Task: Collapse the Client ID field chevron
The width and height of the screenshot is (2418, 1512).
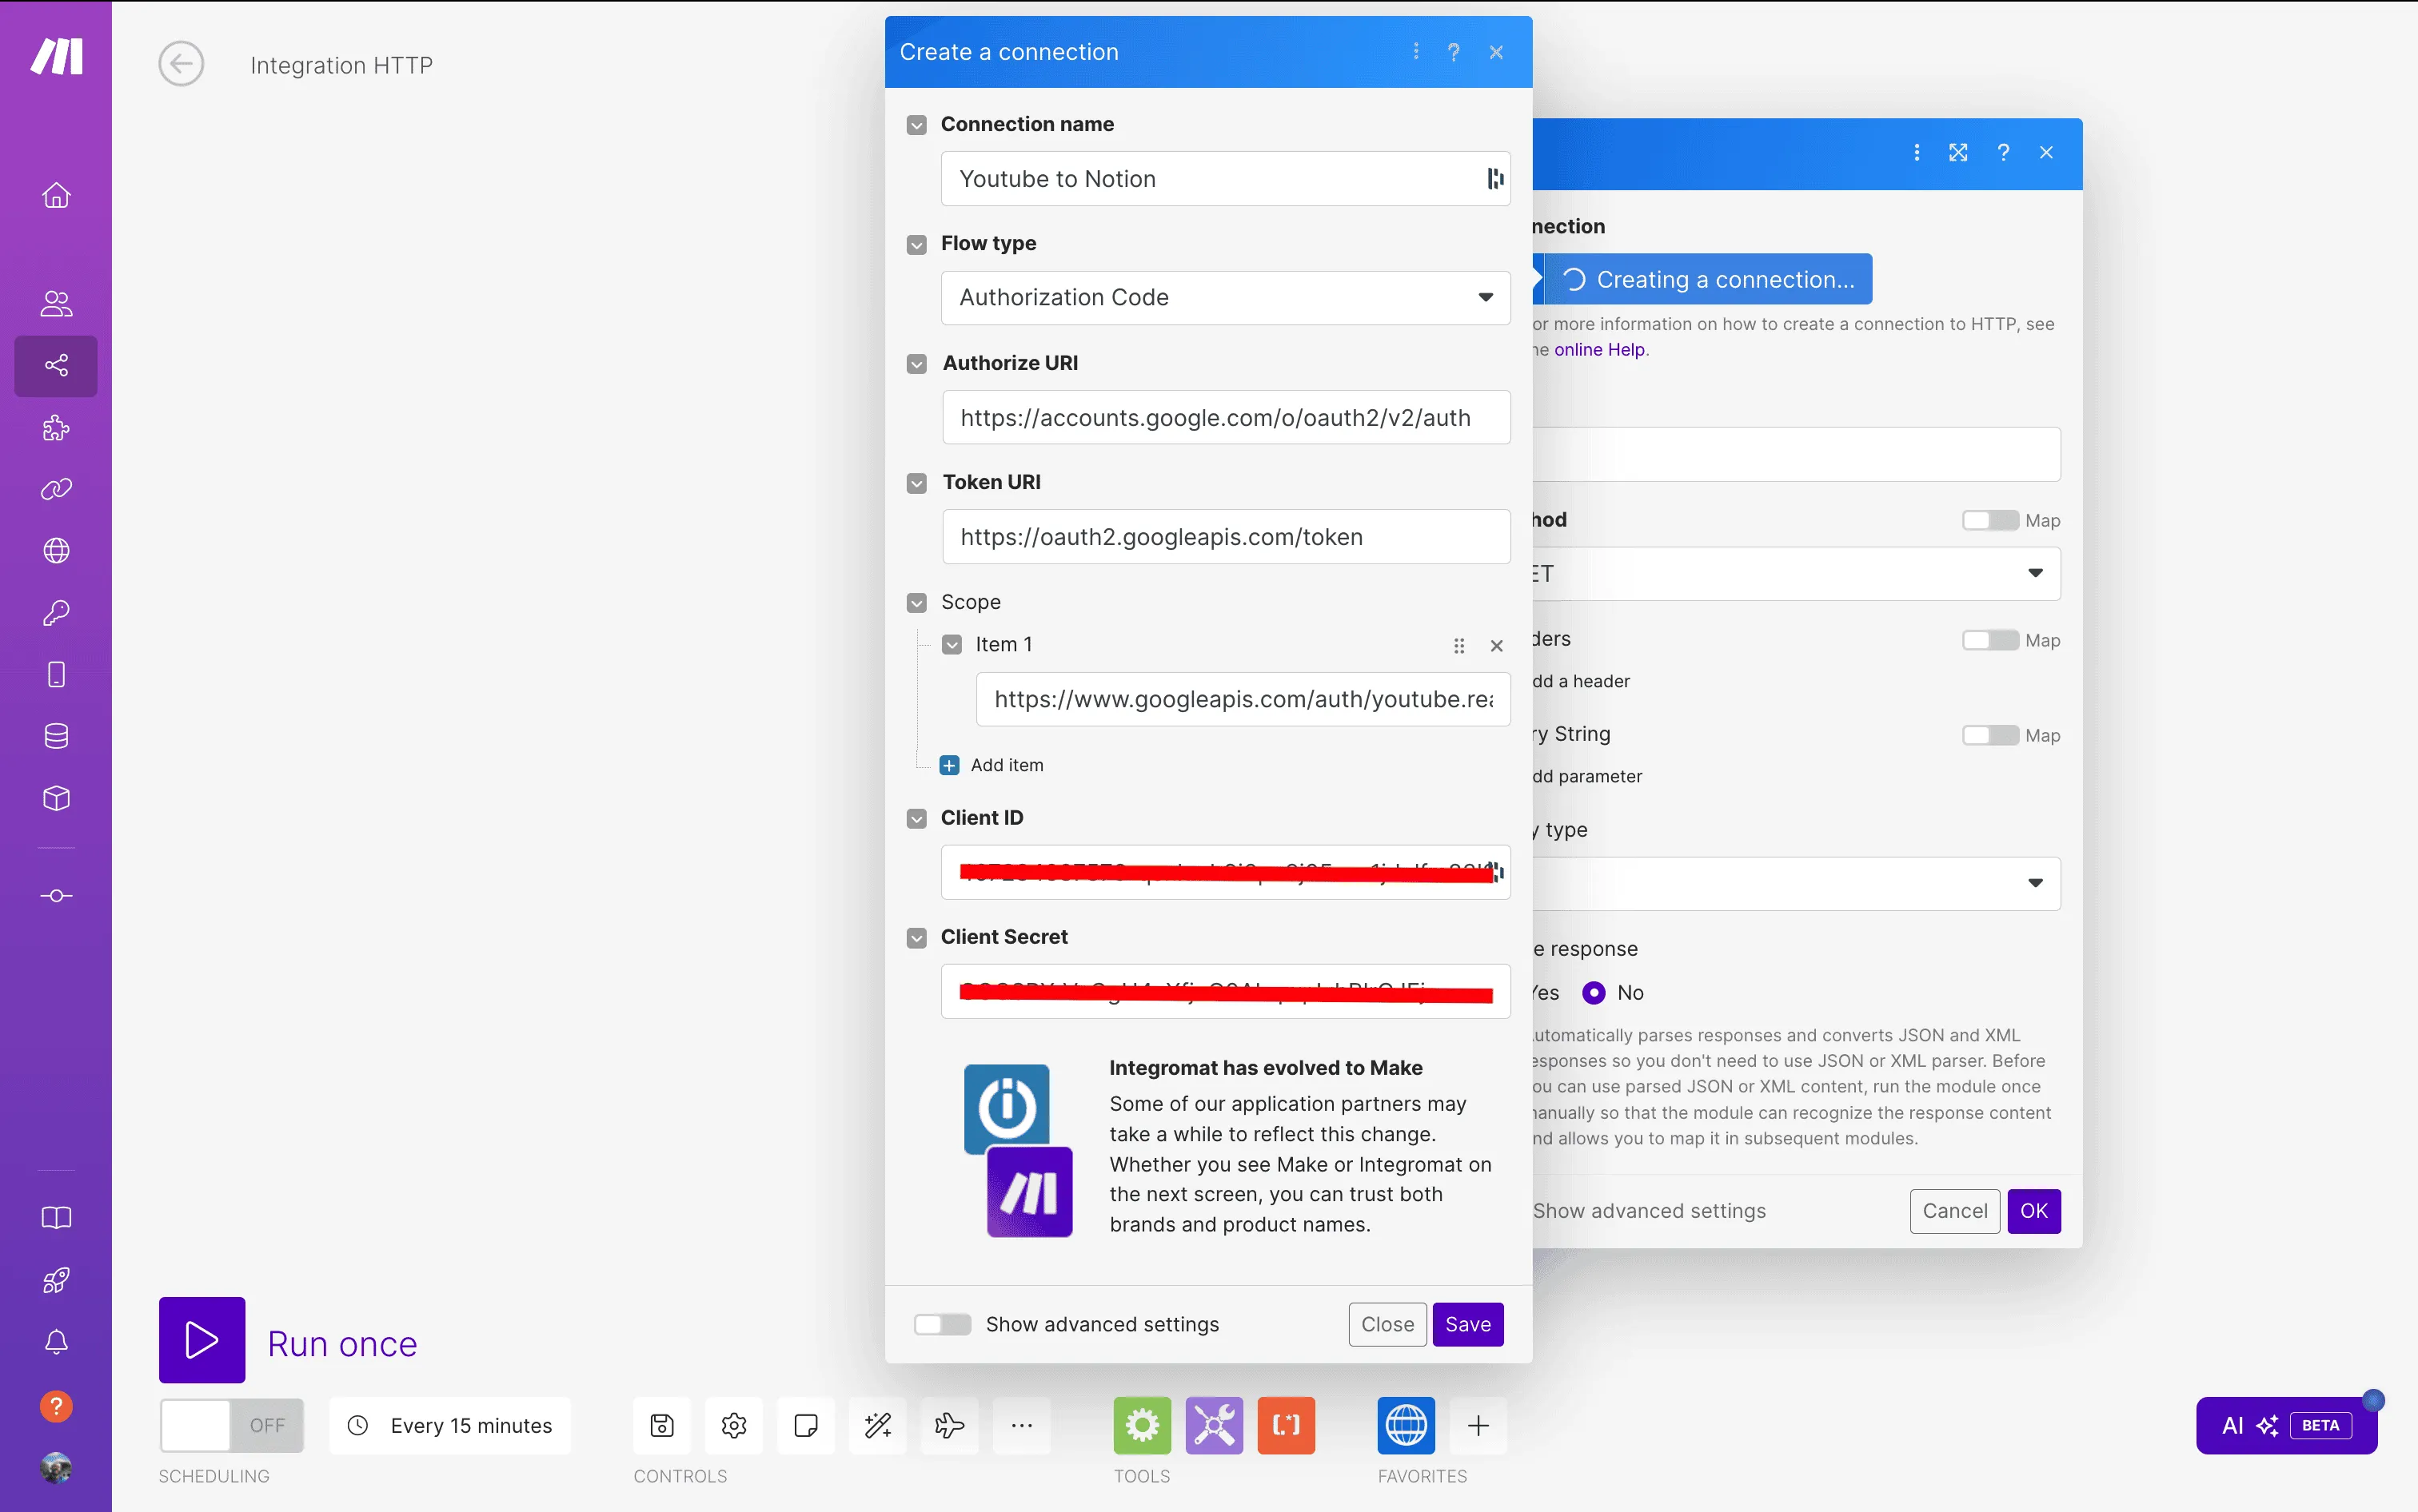Action: pyautogui.click(x=916, y=819)
